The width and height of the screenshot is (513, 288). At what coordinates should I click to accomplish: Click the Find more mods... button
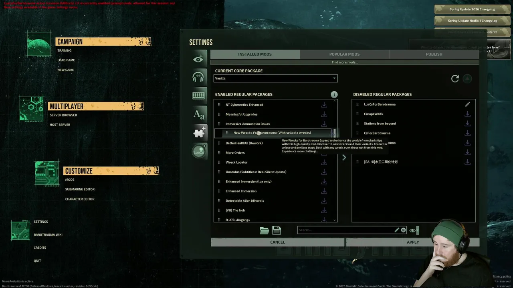[x=345, y=62]
